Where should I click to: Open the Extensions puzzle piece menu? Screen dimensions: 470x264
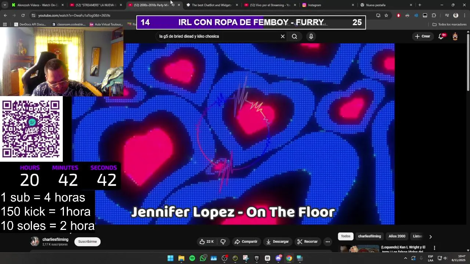(434, 15)
